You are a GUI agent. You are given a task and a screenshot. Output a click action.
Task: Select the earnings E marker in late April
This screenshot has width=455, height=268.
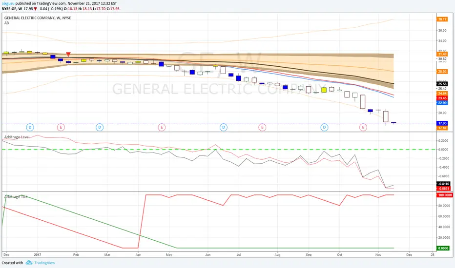pyautogui.click(x=162, y=127)
